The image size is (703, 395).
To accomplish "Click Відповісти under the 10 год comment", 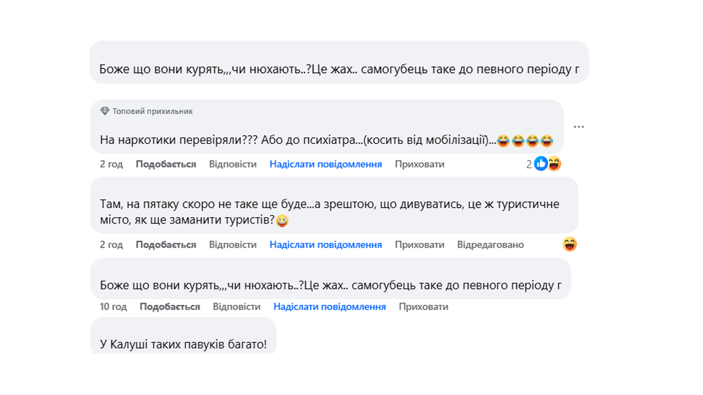I will tap(237, 307).
